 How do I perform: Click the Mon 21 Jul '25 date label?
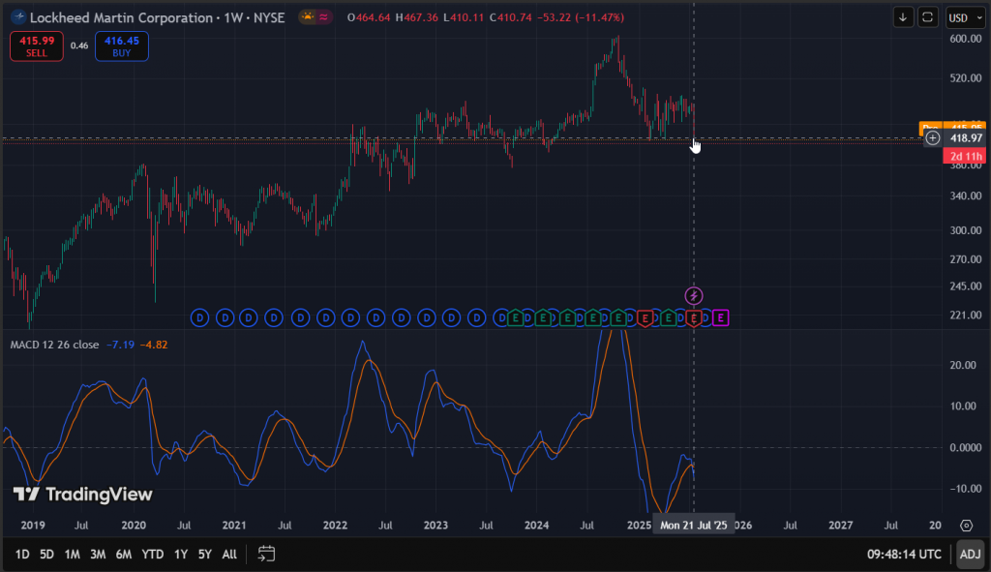693,526
